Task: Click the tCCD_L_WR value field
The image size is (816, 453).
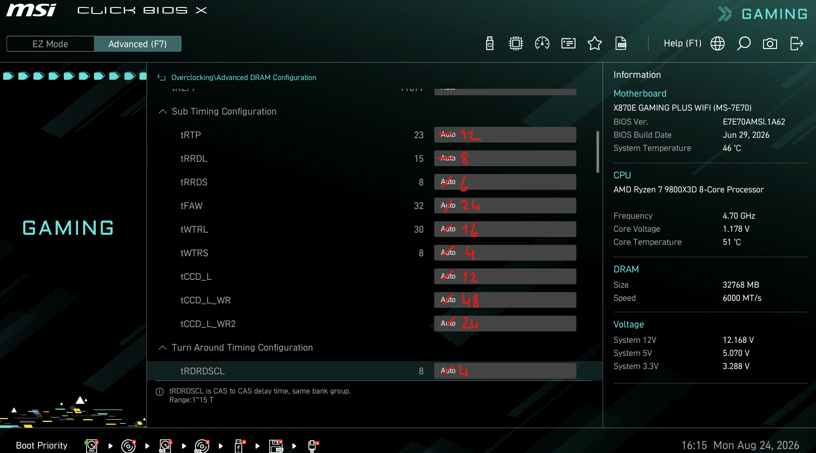Action: pyautogui.click(x=505, y=300)
